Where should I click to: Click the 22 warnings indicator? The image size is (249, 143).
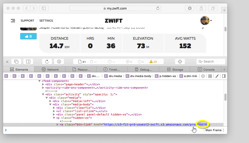point(153,62)
